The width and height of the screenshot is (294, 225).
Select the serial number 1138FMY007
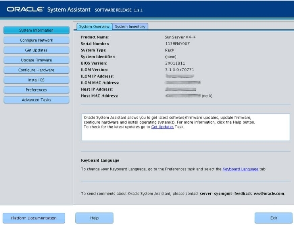177,44
